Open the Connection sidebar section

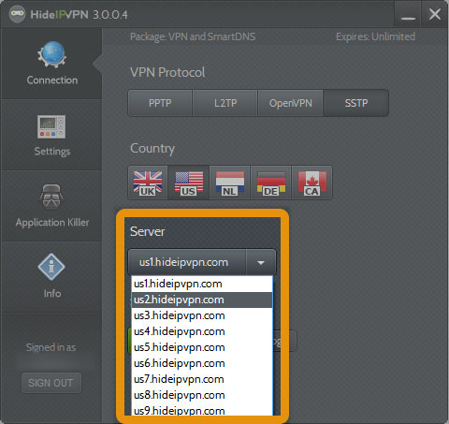(x=51, y=64)
